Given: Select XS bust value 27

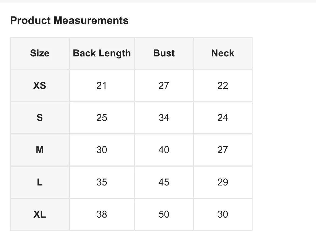Looking at the screenshot, I should [x=164, y=86].
